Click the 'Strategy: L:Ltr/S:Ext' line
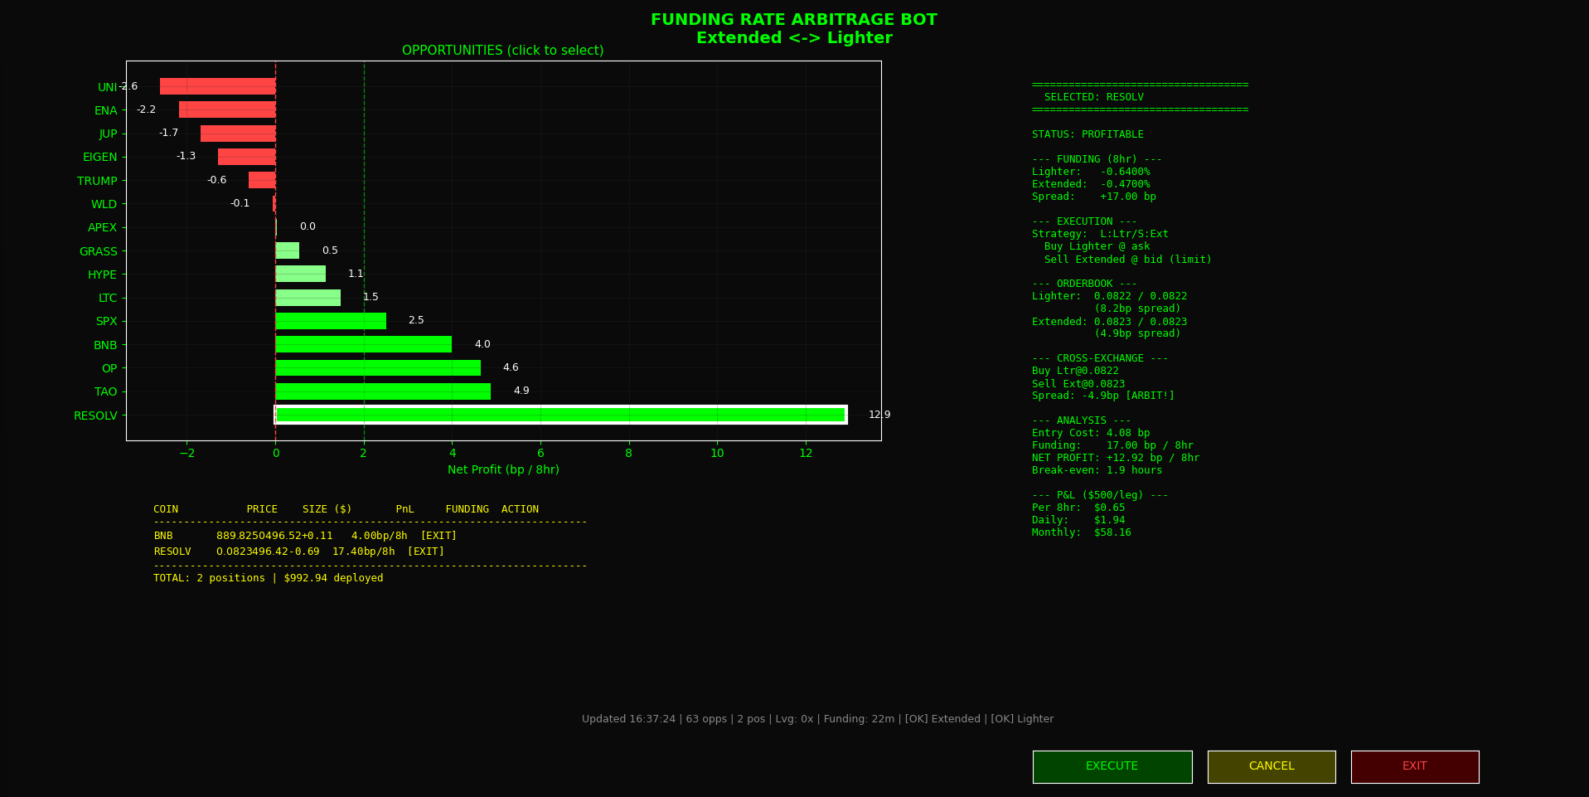Image resolution: width=1589 pixels, height=797 pixels. click(x=1100, y=234)
